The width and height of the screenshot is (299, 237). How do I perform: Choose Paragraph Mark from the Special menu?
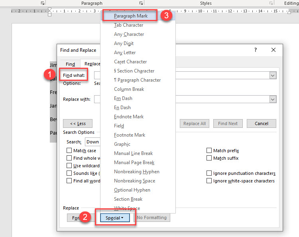131,16
